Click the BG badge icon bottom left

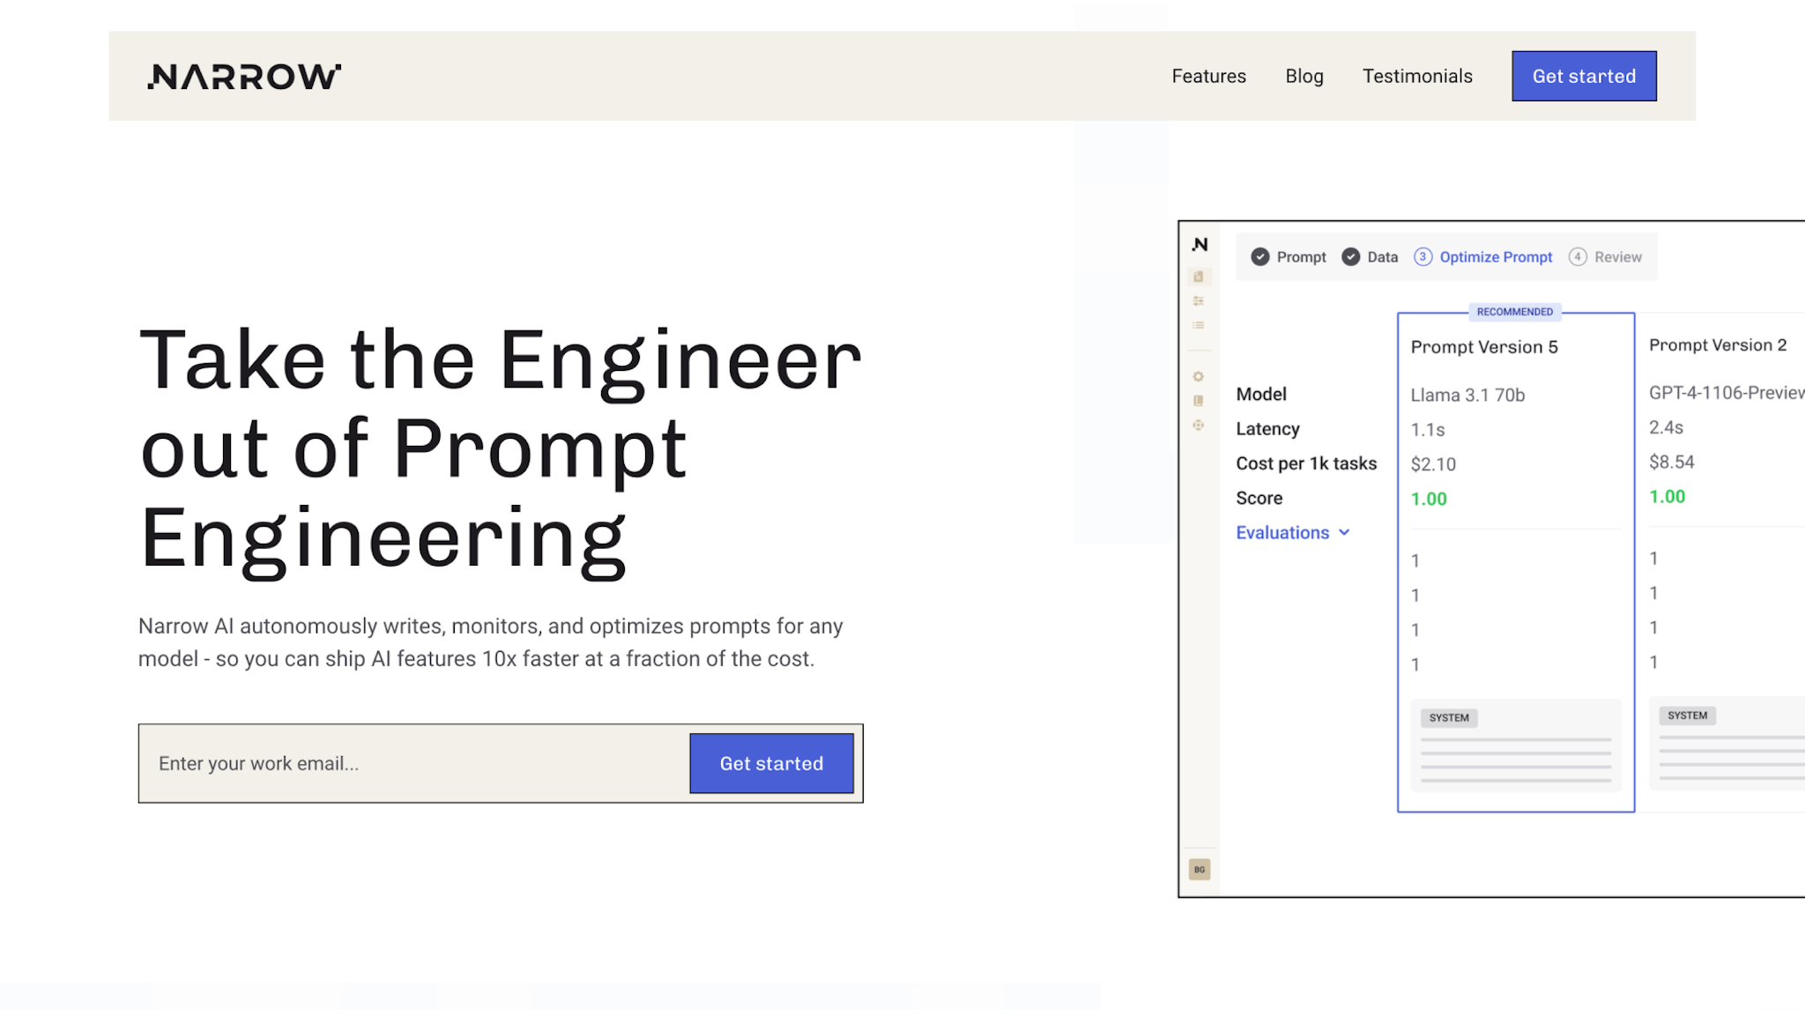click(1199, 869)
